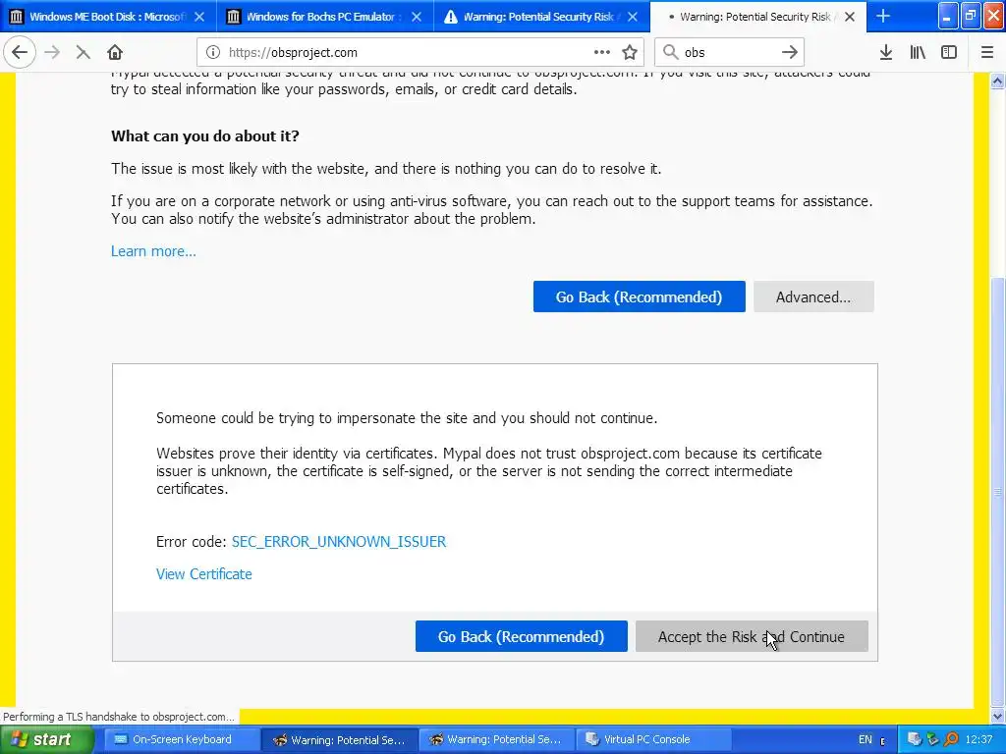Close the third tab with warning triangle
The image size is (1006, 754).
point(633,17)
